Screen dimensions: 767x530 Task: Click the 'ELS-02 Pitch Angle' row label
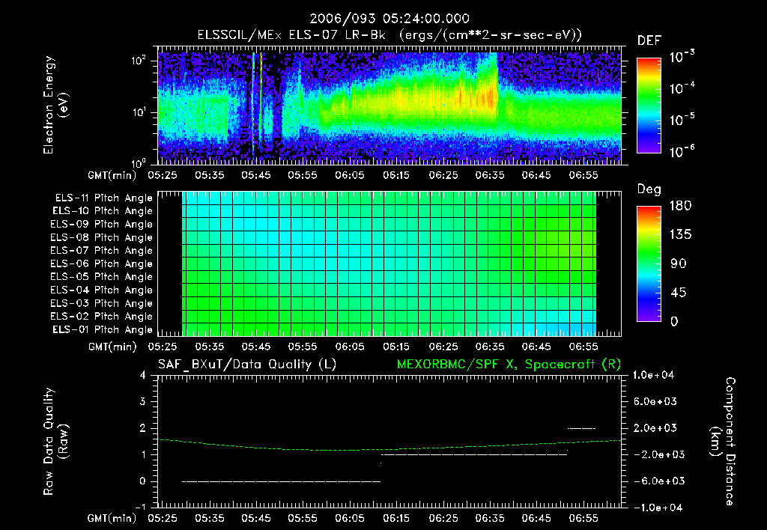102,317
